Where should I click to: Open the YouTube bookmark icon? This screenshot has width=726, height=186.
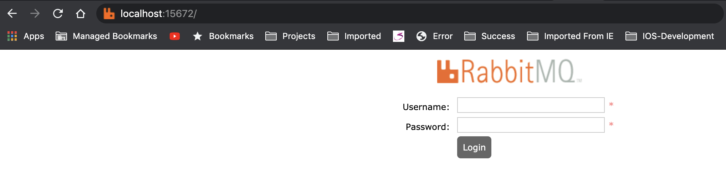pyautogui.click(x=175, y=36)
